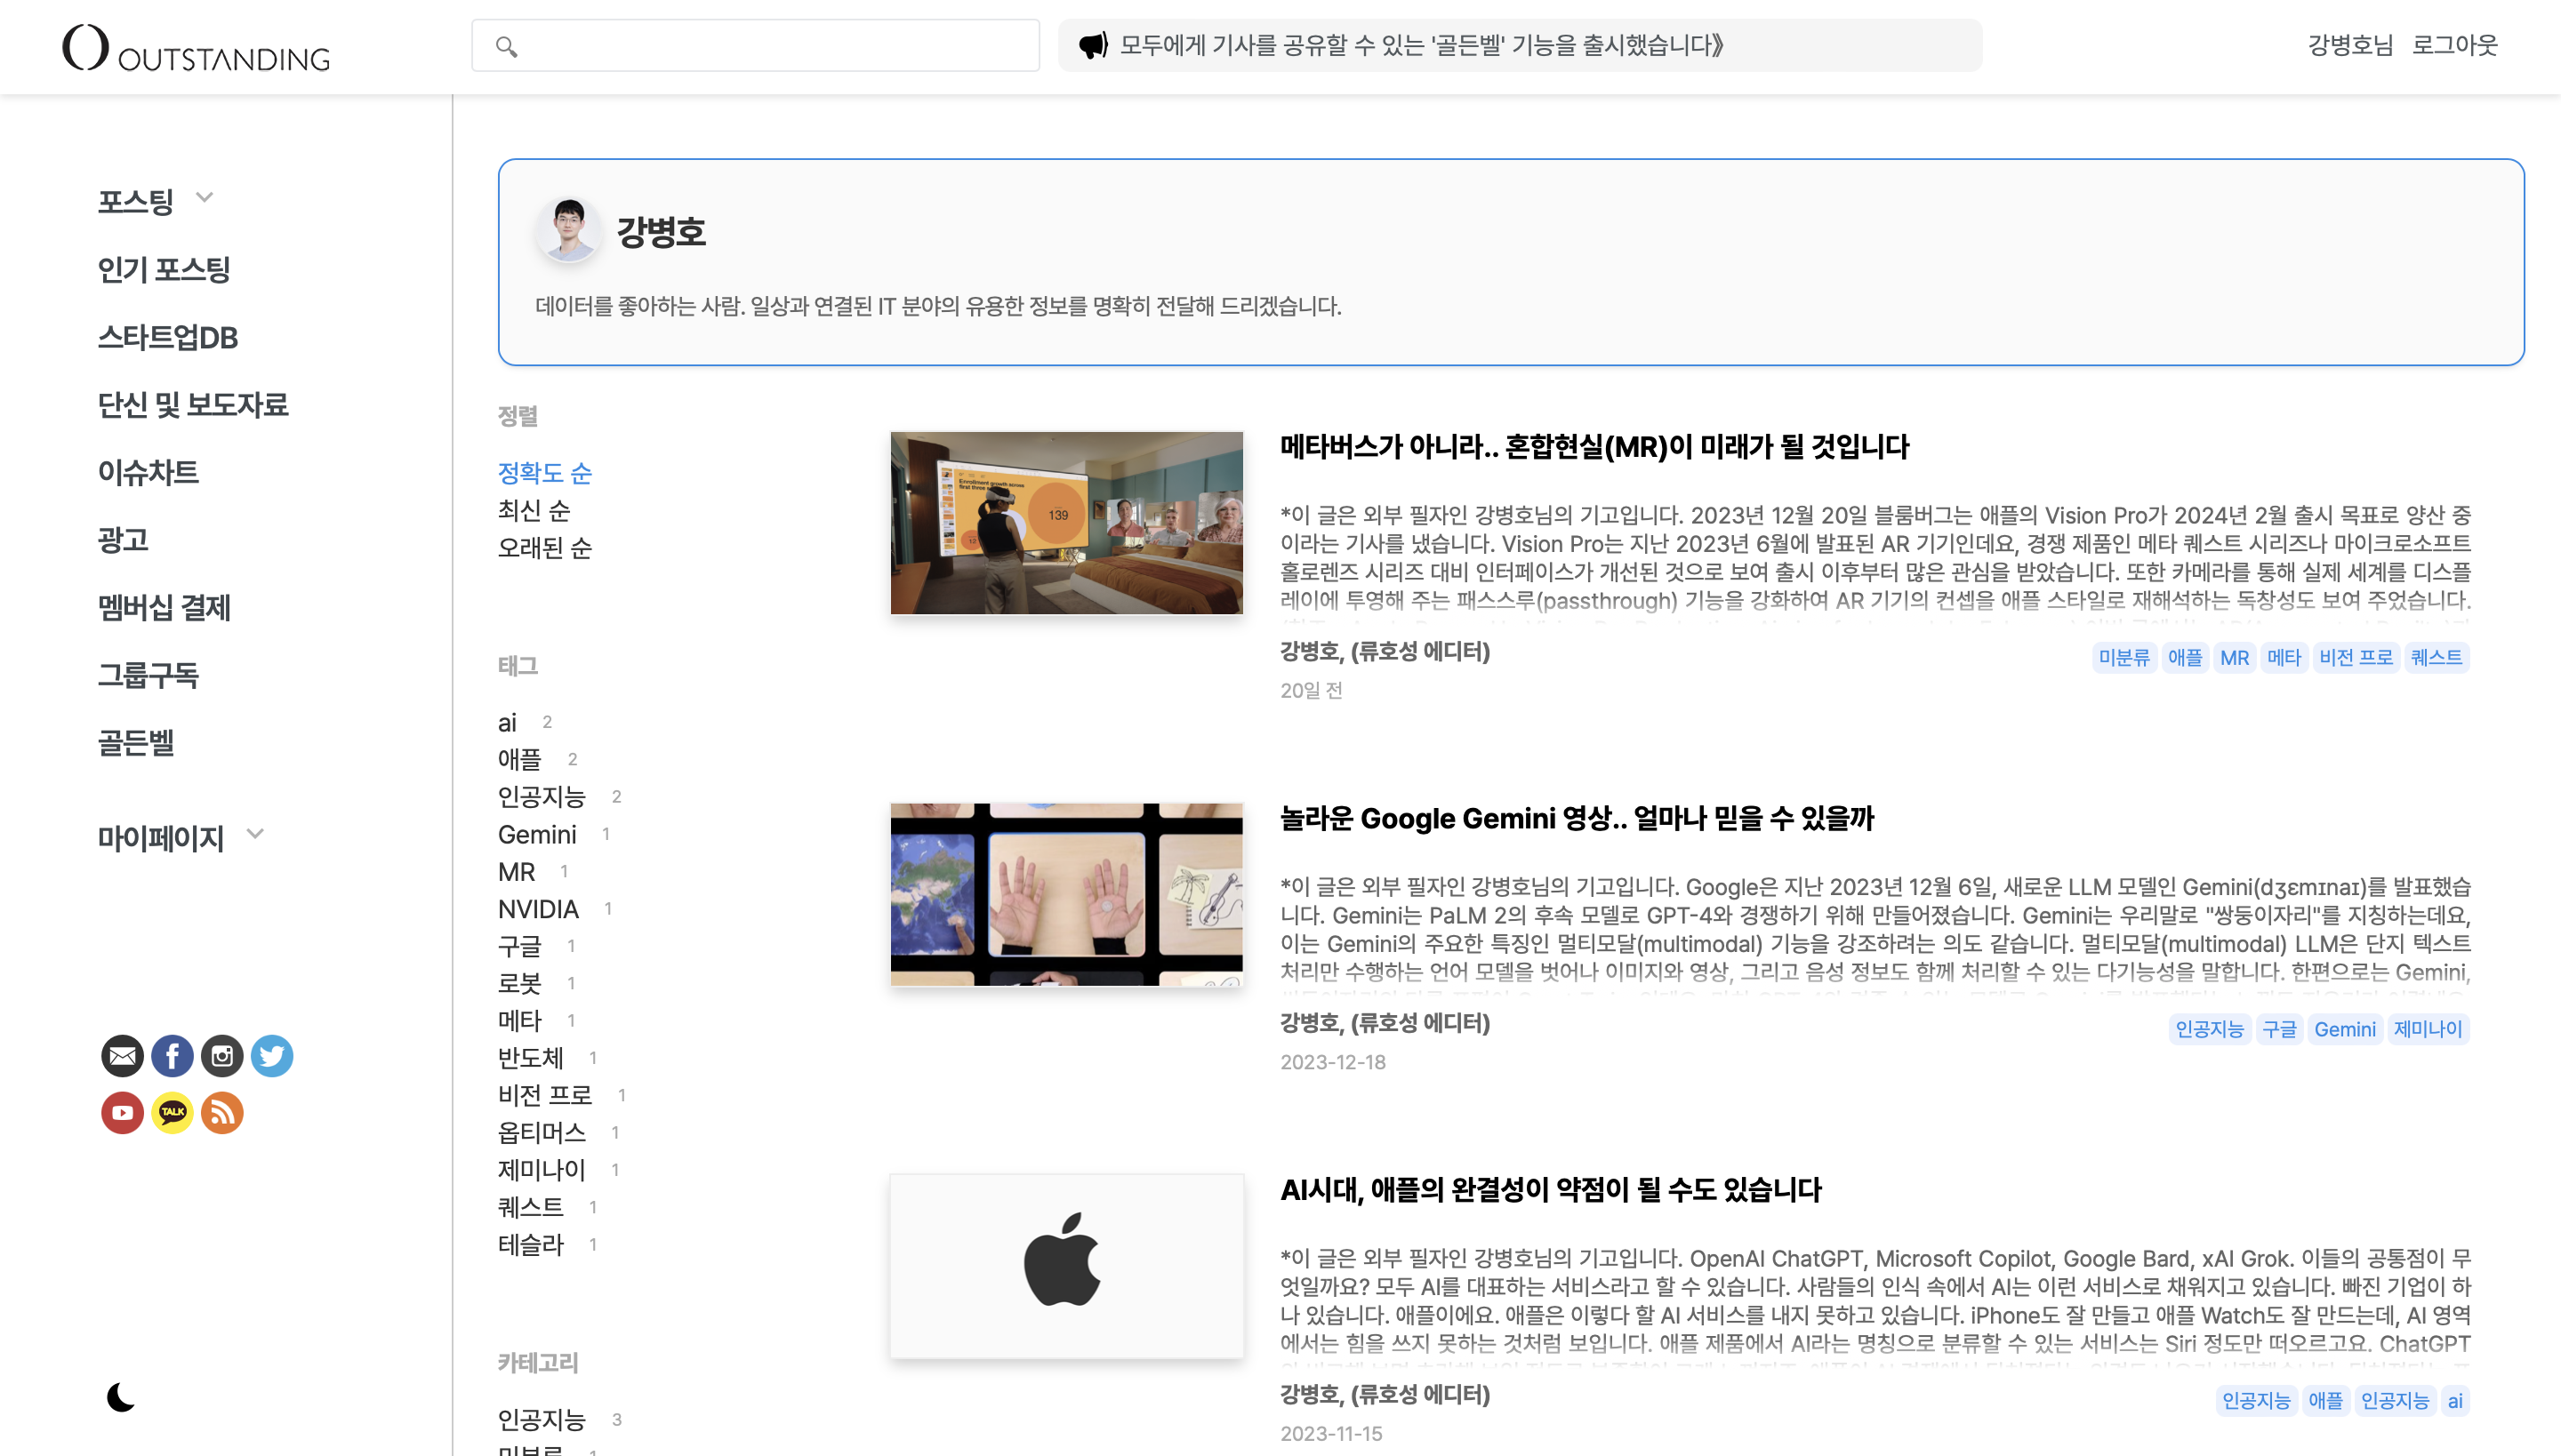2561x1456 pixels.
Task: Open the Facebook page icon
Action: (x=171, y=1056)
